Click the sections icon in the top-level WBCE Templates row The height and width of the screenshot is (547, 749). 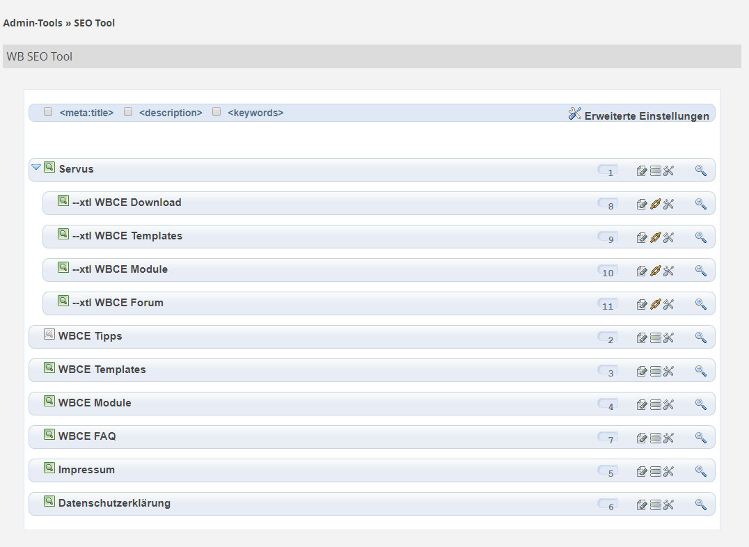[x=656, y=371]
